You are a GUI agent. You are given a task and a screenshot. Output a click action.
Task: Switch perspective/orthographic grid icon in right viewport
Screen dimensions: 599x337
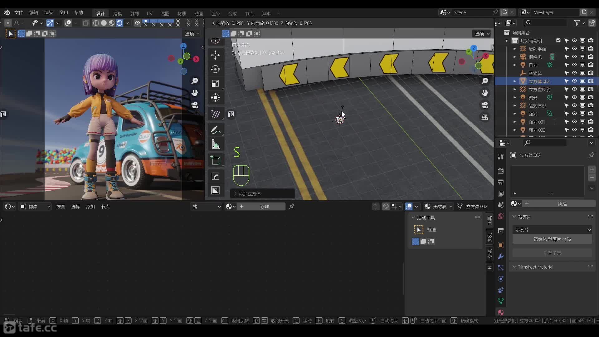click(x=485, y=117)
